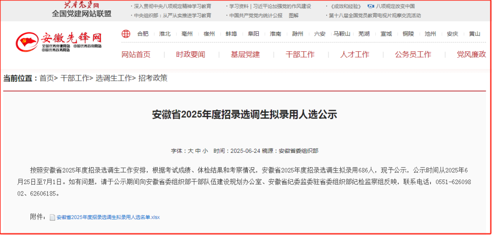The width and height of the screenshot is (492, 235).
Task: Click the source text 安徽省委组织部
Action: (x=298, y=151)
